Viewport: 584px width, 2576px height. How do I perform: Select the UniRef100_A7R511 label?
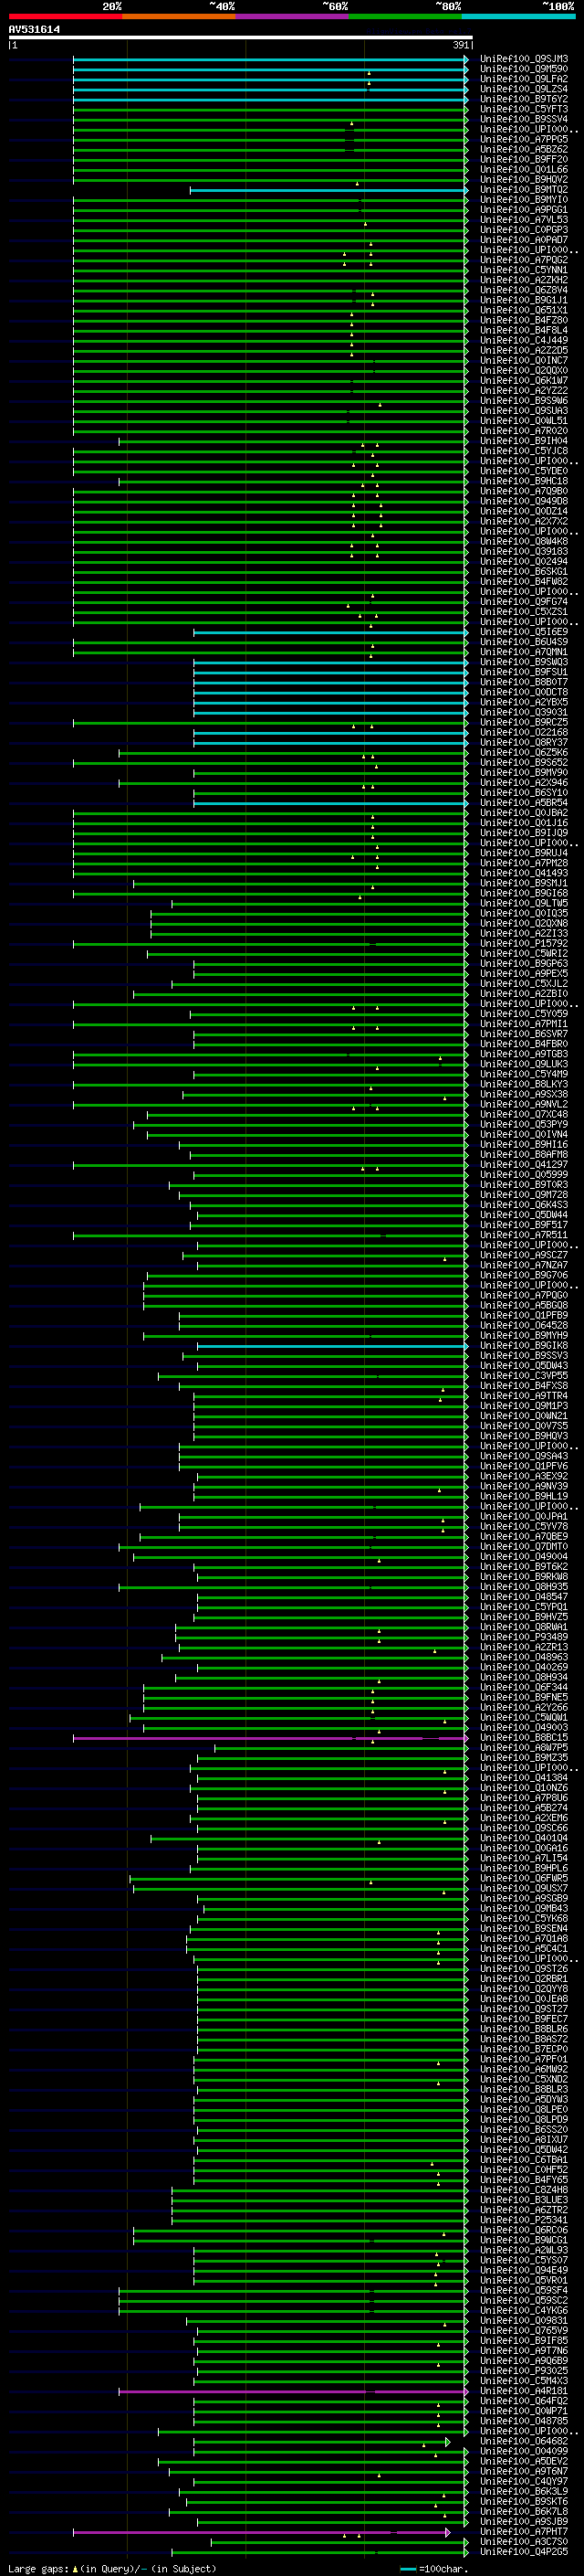pyautogui.click(x=524, y=1234)
